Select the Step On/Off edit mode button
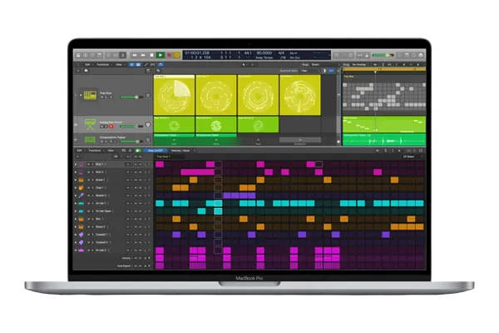The width and height of the screenshot is (499, 333). click(x=156, y=151)
